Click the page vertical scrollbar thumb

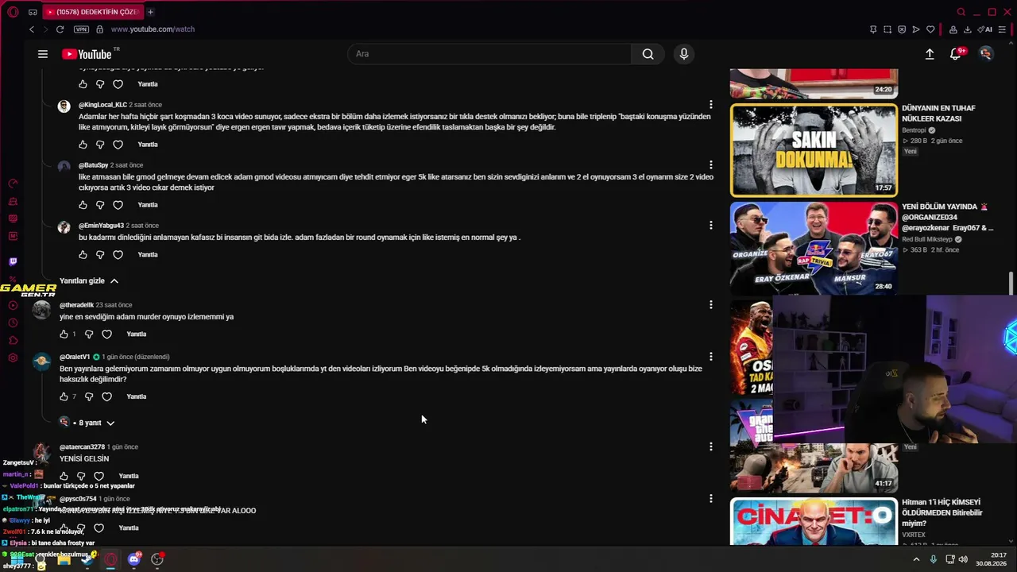point(1011,283)
